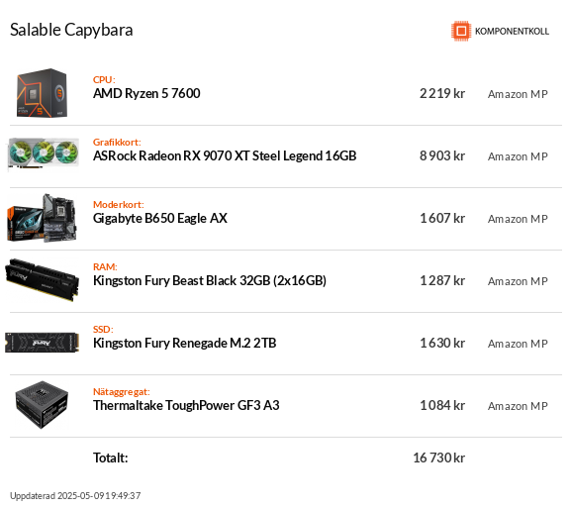Click the Kingston Fury Beast RAM image
The height and width of the screenshot is (509, 571).
[42, 280]
